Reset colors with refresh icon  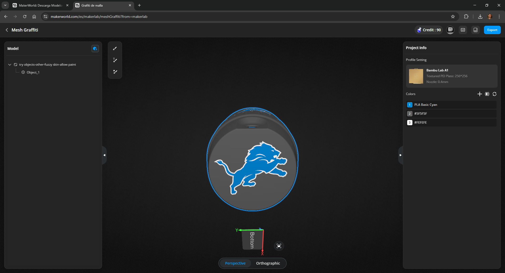pyautogui.click(x=494, y=94)
